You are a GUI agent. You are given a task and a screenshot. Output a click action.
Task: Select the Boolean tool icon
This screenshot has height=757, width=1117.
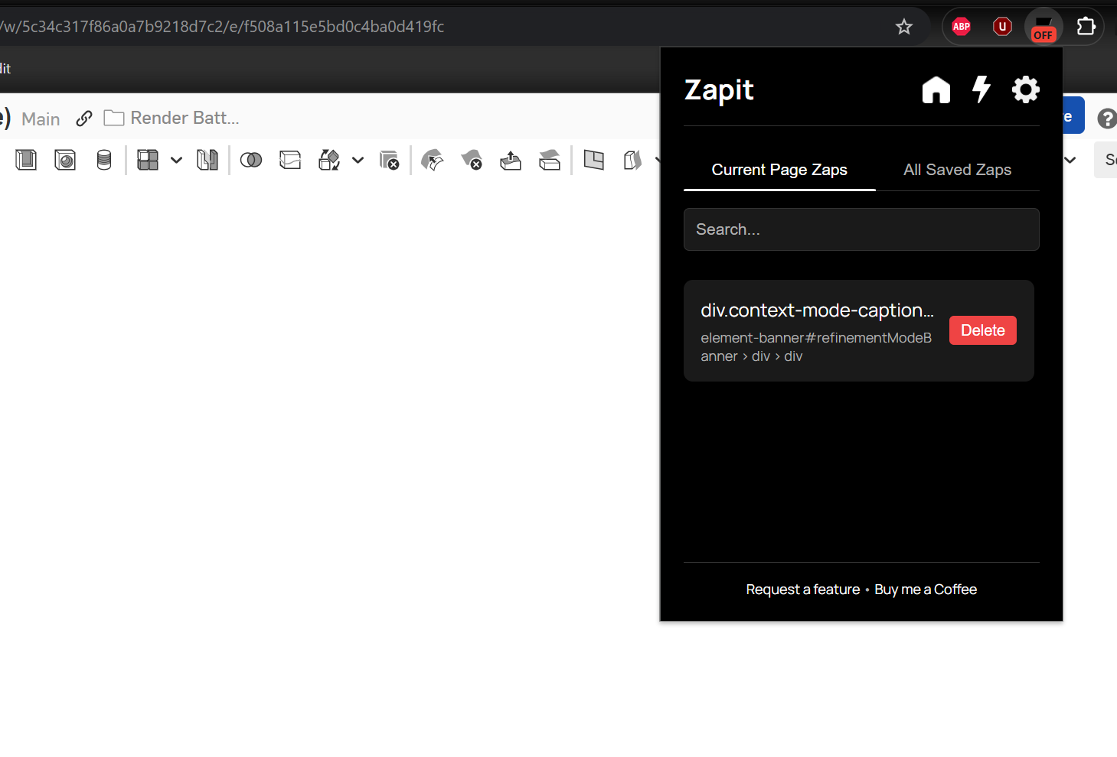(x=251, y=160)
